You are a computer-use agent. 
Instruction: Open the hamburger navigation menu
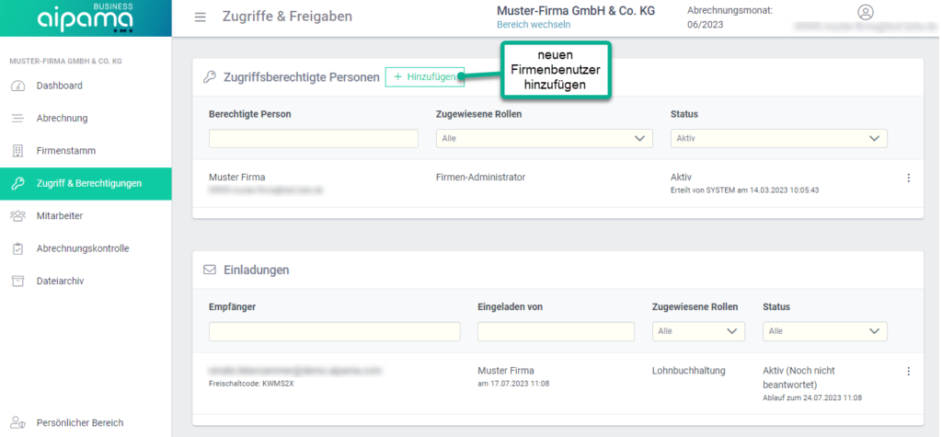pyautogui.click(x=201, y=17)
